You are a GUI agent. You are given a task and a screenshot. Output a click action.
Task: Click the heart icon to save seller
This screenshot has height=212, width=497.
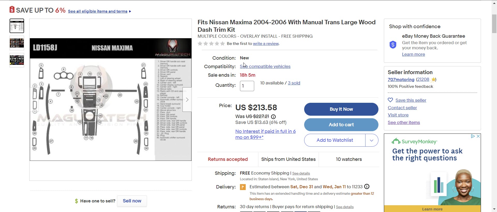(x=390, y=100)
